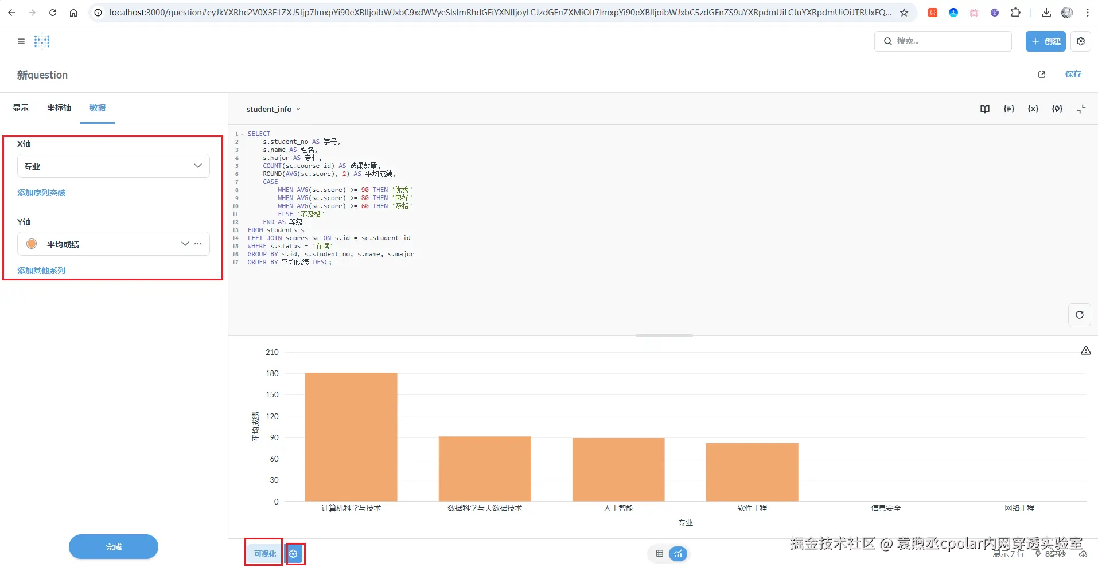Open the purple round extension icon
This screenshot has width=1098, height=567.
(x=995, y=13)
